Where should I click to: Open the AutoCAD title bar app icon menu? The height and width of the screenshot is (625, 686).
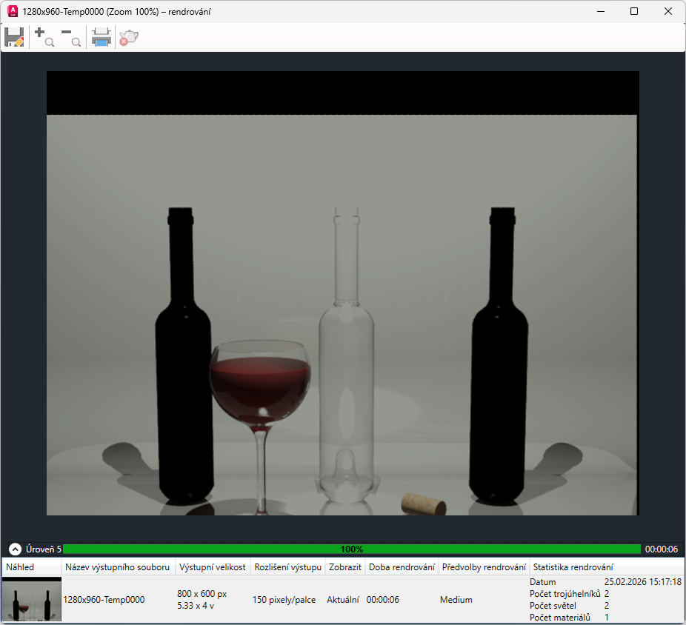pyautogui.click(x=12, y=11)
